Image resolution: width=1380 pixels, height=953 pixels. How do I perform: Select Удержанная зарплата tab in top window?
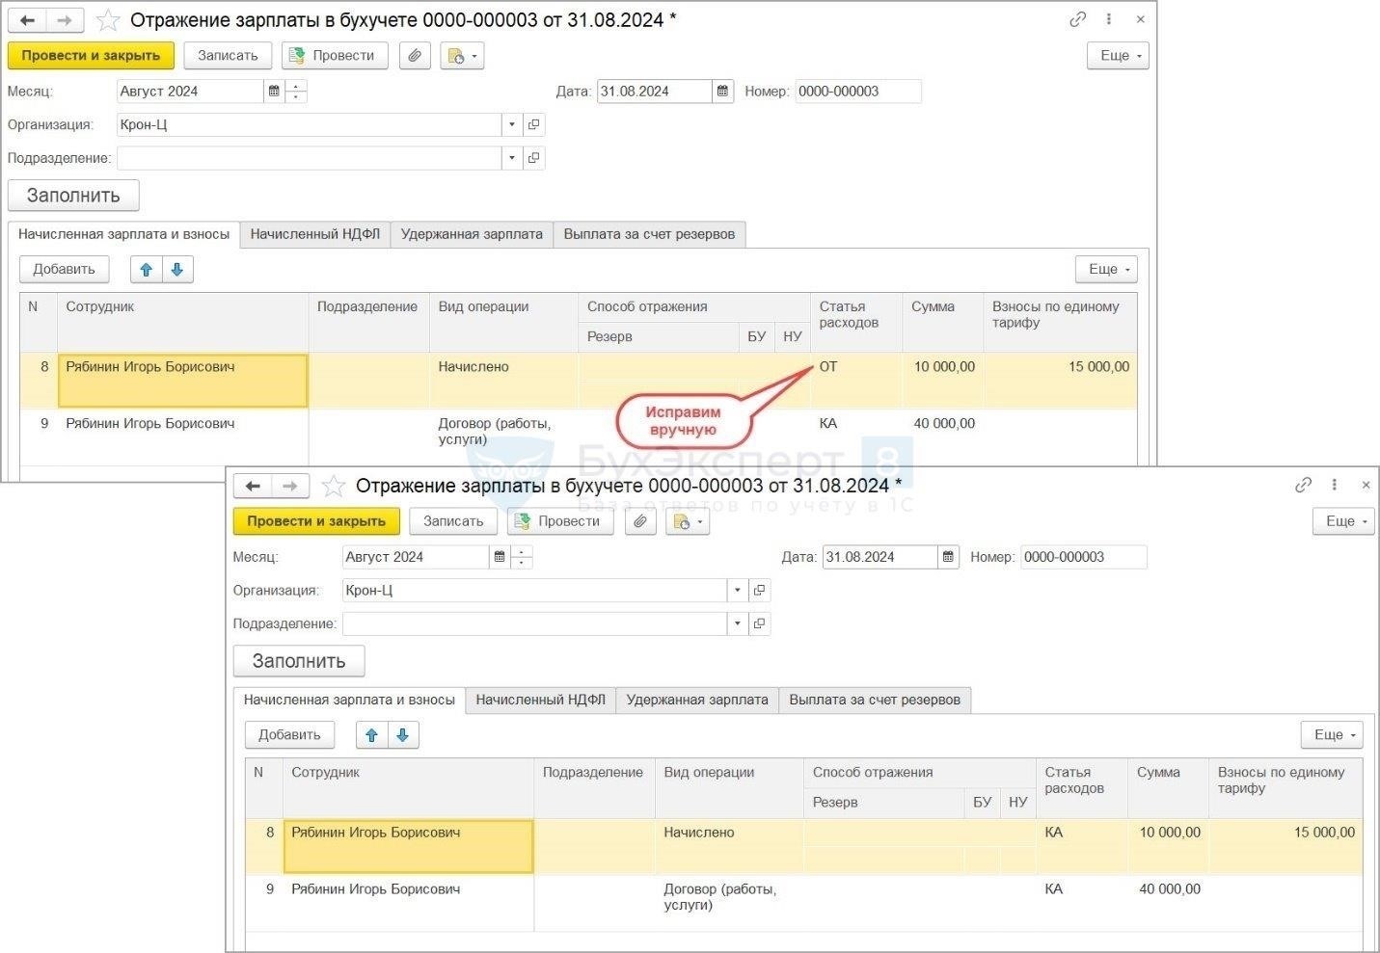472,234
